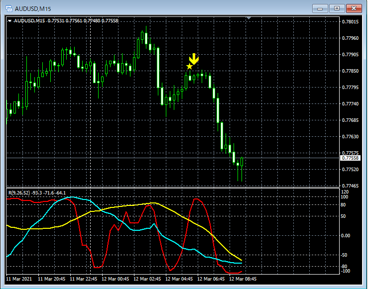
Task: Click the indicator scale value -100
Action: (x=345, y=271)
